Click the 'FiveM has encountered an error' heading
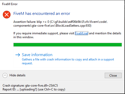The height and width of the screenshot is (94, 125). [x=42, y=14]
